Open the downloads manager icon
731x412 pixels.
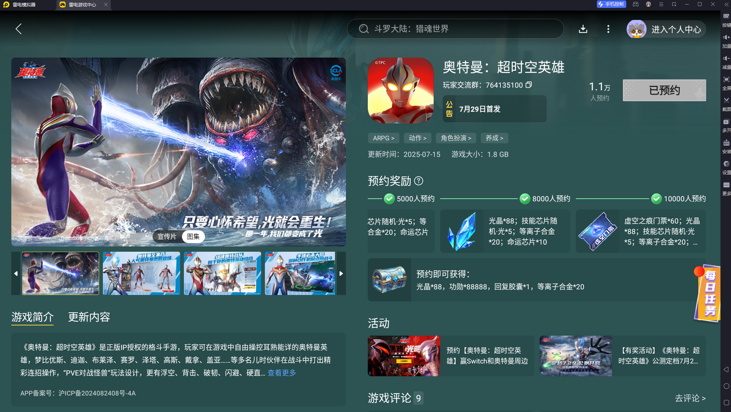click(x=583, y=29)
